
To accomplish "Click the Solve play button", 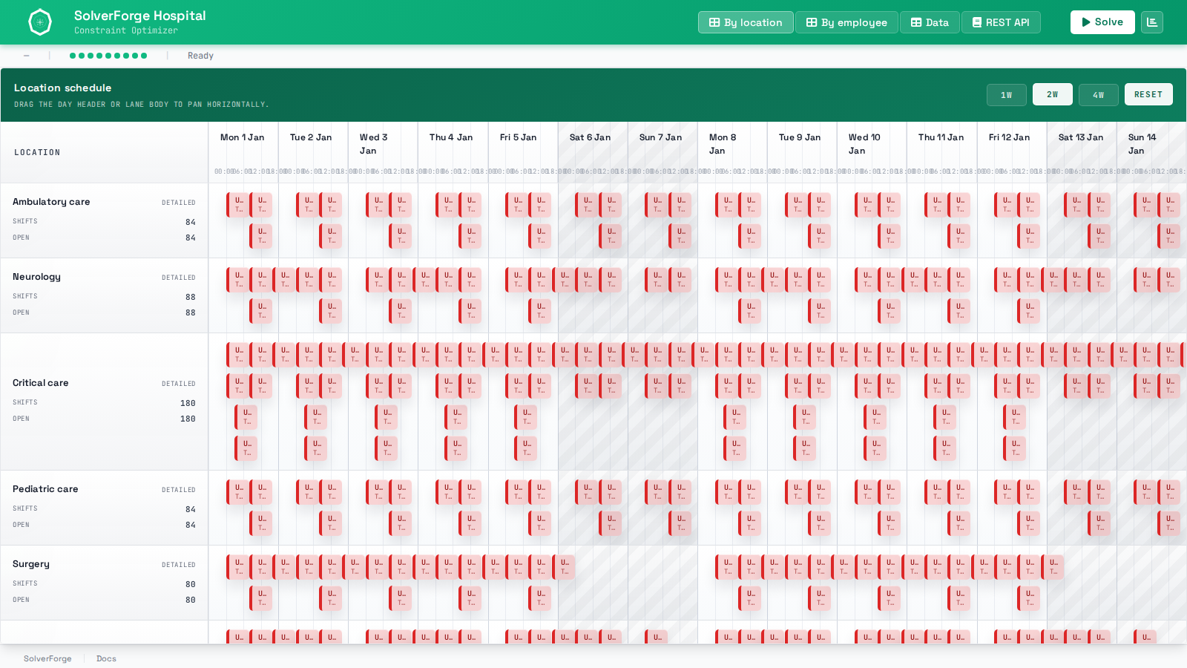I will click(1102, 22).
